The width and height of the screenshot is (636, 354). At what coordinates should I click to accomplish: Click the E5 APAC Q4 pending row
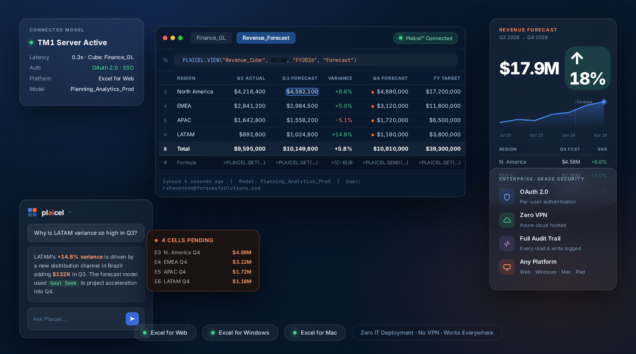tap(203, 272)
